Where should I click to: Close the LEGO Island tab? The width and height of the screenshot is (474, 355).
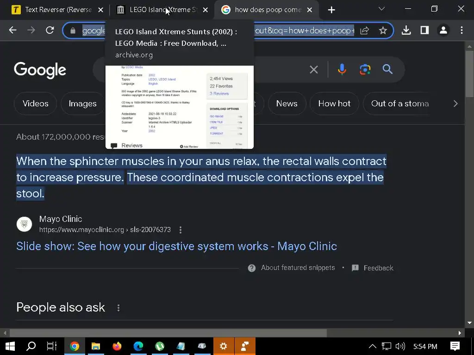click(205, 10)
